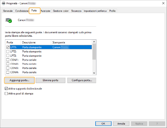Screen dimensions: 167x128
Task: Enable Attiva pool di stampa option
Action: tap(6, 93)
